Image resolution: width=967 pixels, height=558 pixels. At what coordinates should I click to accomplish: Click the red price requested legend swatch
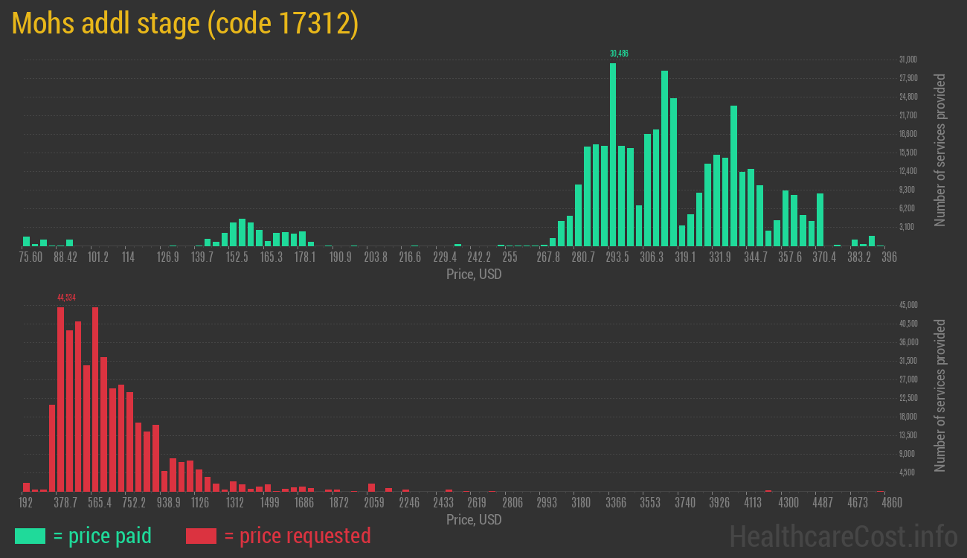tap(201, 536)
